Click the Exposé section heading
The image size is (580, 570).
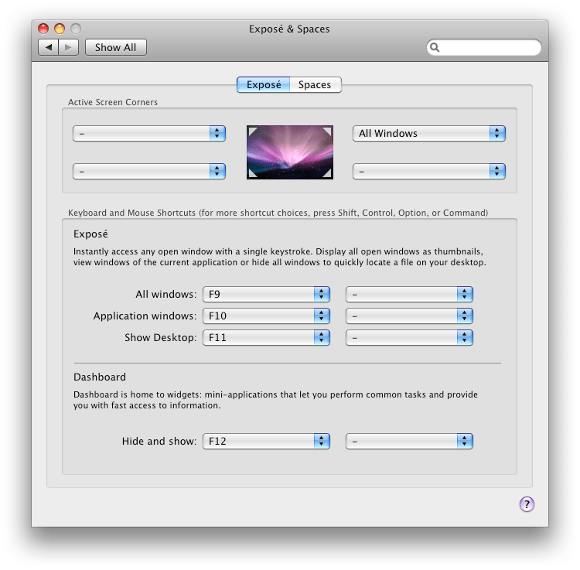[x=90, y=234]
